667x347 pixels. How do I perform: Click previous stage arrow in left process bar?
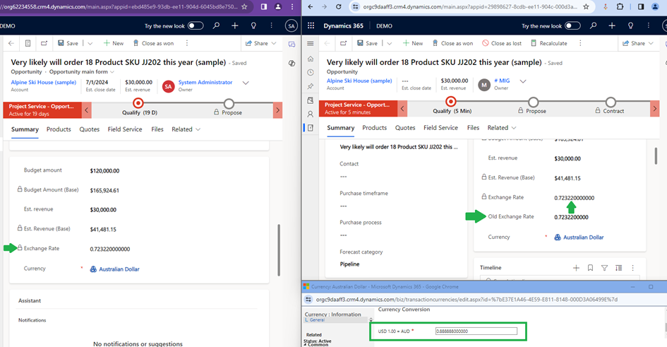[87, 110]
